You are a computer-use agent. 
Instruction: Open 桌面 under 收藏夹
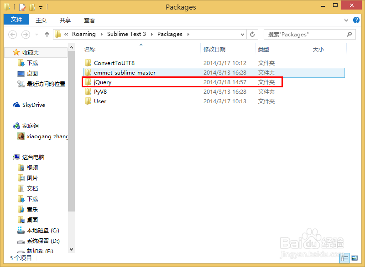(x=28, y=74)
